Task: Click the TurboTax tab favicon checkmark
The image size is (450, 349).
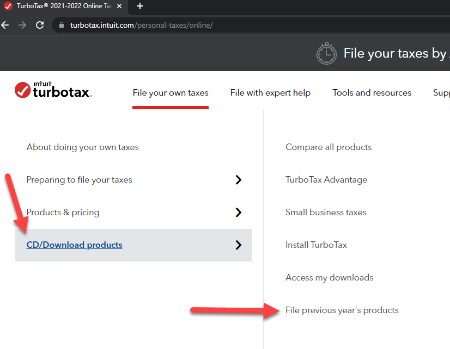Action: click(x=8, y=6)
